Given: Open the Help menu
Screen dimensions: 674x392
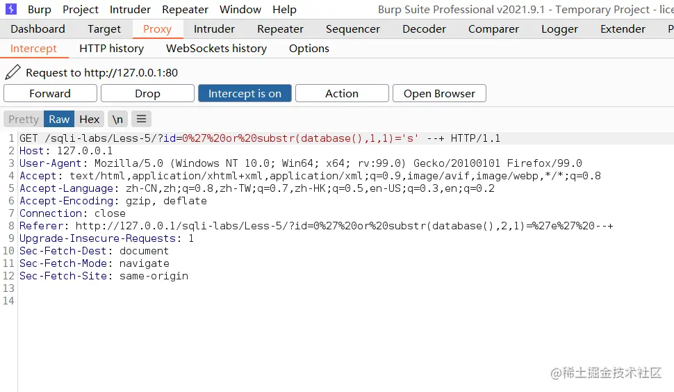Looking at the screenshot, I should click(x=285, y=10).
